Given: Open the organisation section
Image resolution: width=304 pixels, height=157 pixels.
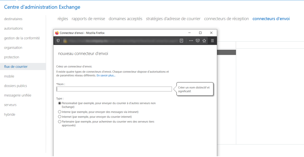Looking at the screenshot, I should tap(13, 48).
